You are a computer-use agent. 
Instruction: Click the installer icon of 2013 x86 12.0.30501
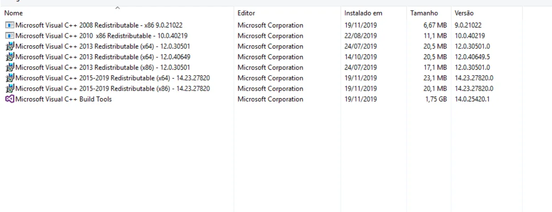coord(10,68)
